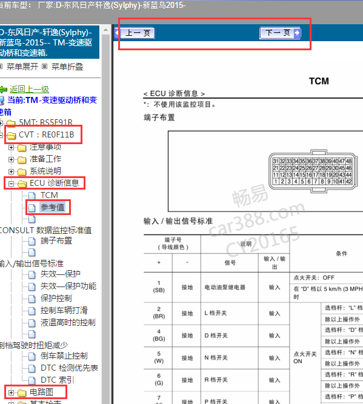Screen dimensions: 363x404
Task: Open the DTC 检测优先表 item
Action: click(69, 368)
